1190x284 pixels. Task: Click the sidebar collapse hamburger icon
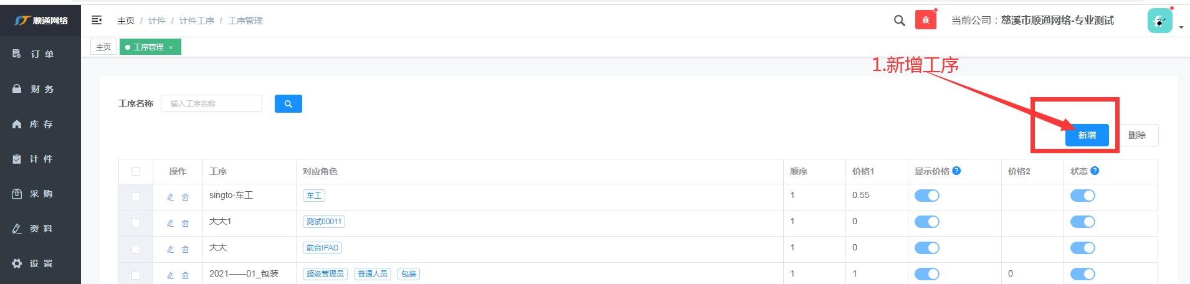tap(97, 21)
